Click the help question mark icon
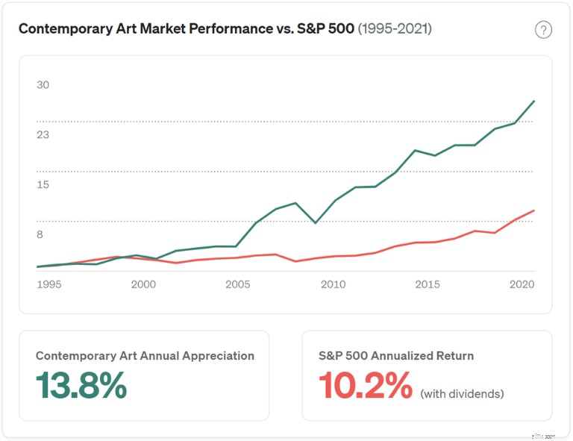Viewport: 573px width, 441px height. (x=543, y=30)
